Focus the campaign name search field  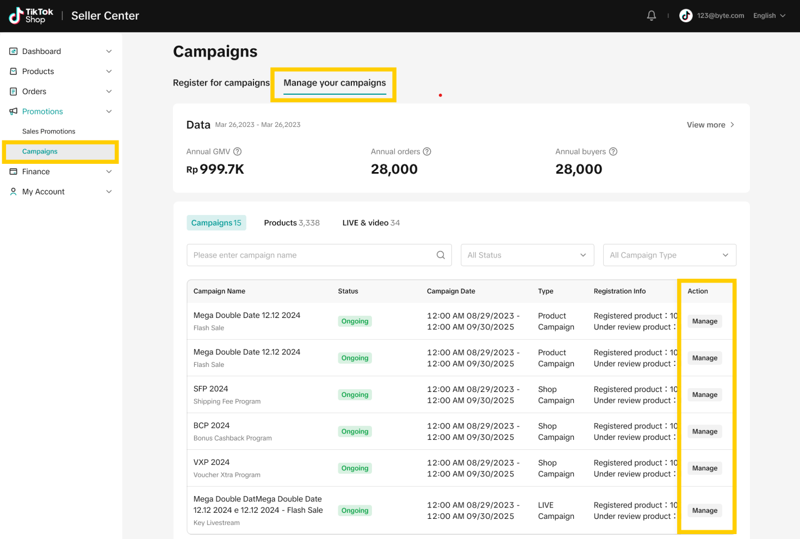[310, 255]
